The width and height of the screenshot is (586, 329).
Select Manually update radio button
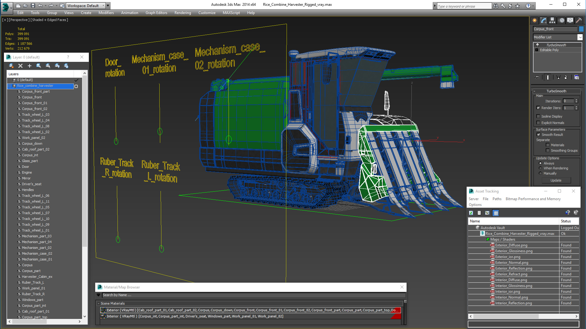(540, 173)
